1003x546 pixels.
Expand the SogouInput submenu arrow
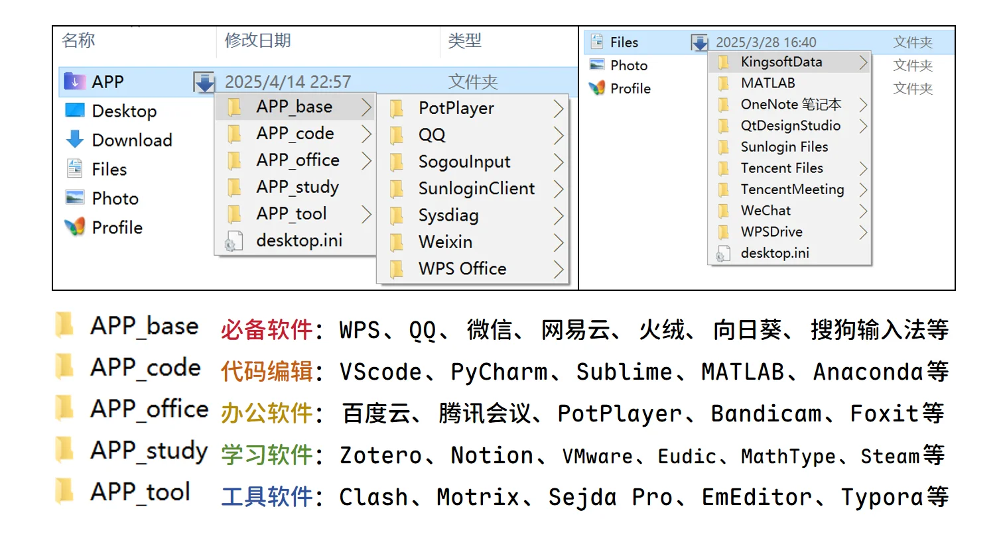(559, 162)
